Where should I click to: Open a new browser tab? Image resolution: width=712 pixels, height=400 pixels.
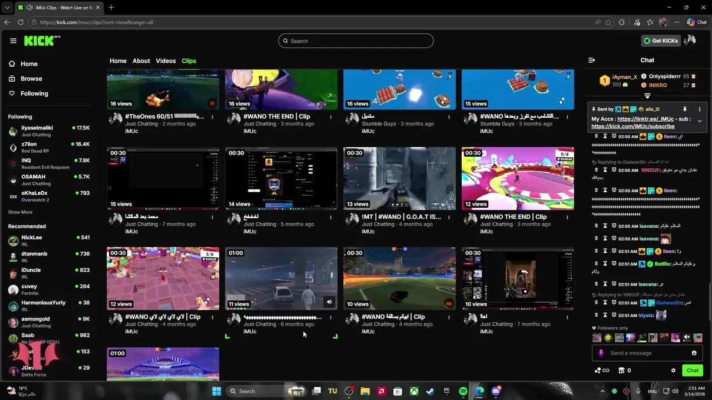click(x=111, y=7)
